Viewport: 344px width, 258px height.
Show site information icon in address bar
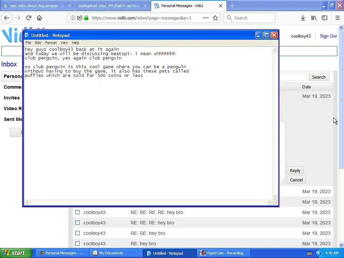[73, 18]
